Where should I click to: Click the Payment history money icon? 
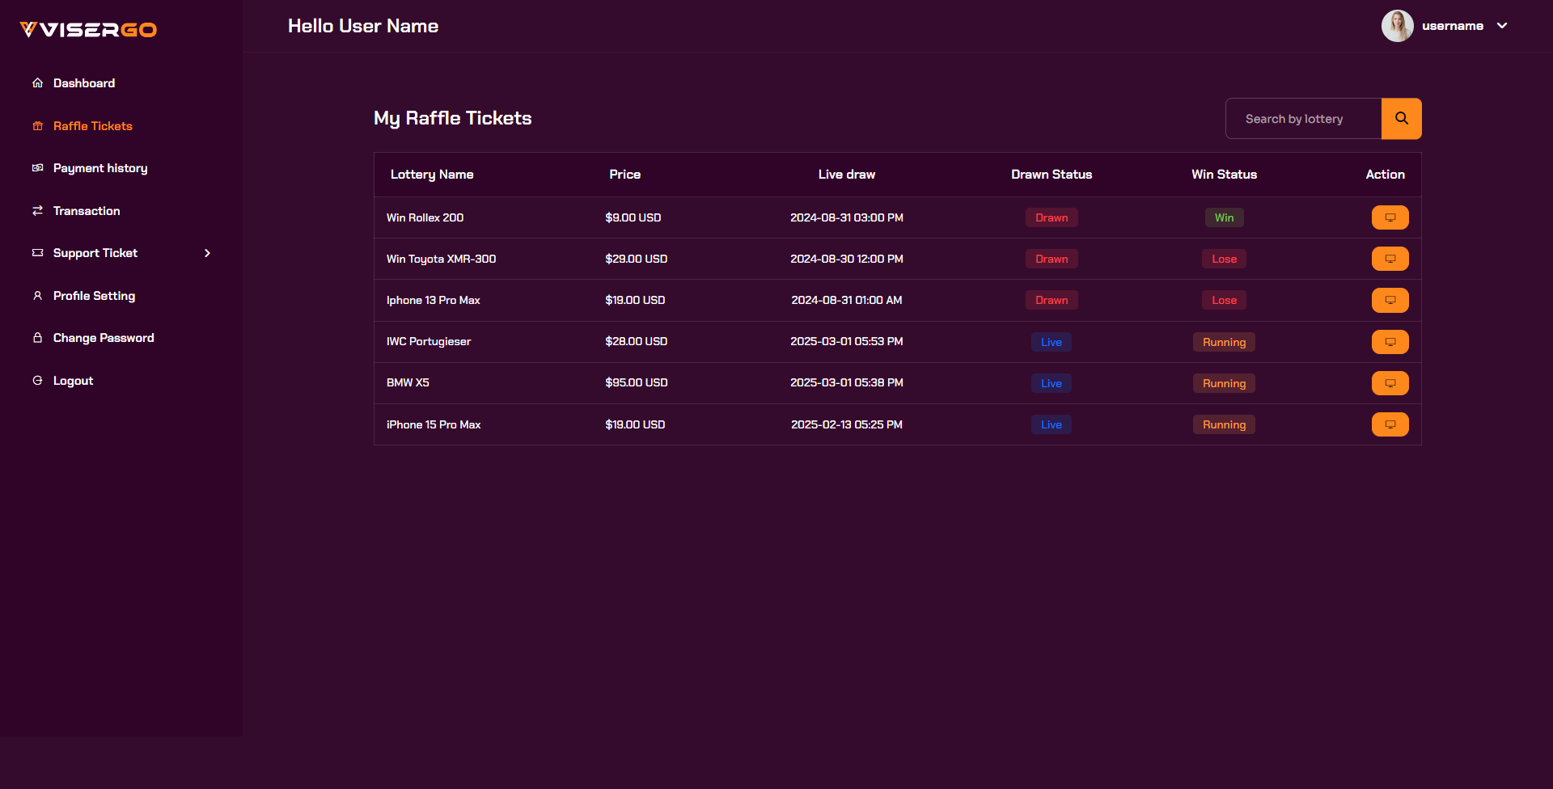(37, 168)
